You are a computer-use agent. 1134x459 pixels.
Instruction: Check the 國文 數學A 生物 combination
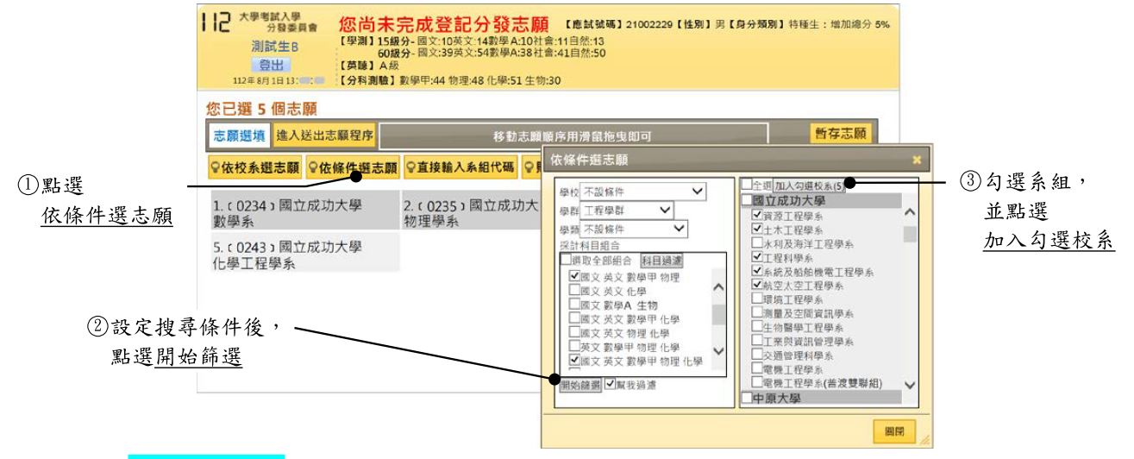coord(574,305)
